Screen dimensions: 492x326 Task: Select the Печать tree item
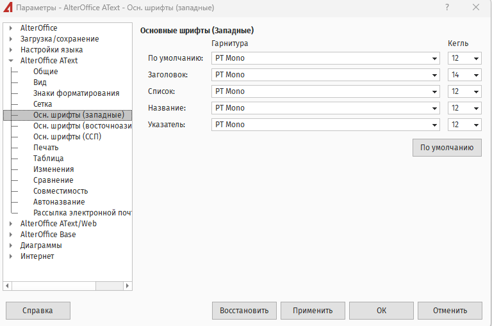coord(45,148)
